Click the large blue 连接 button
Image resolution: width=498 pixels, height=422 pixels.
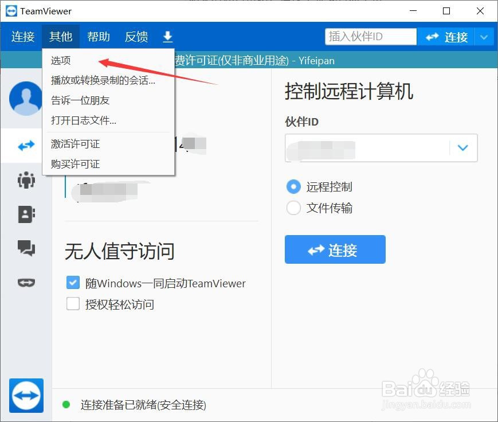335,249
